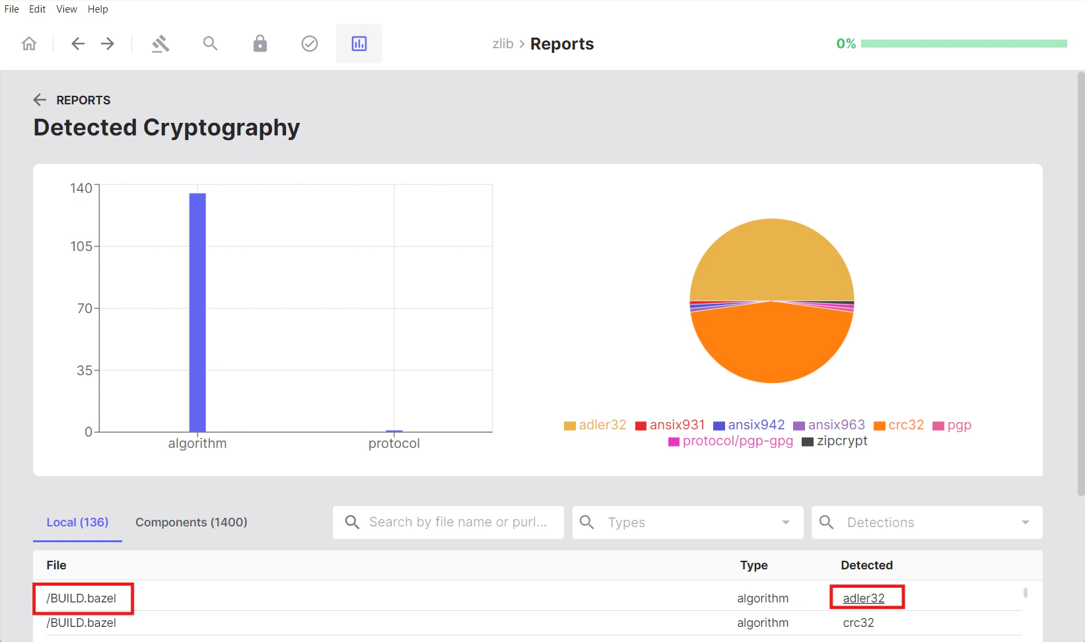Click the adler32 legend swatch

pyautogui.click(x=570, y=426)
